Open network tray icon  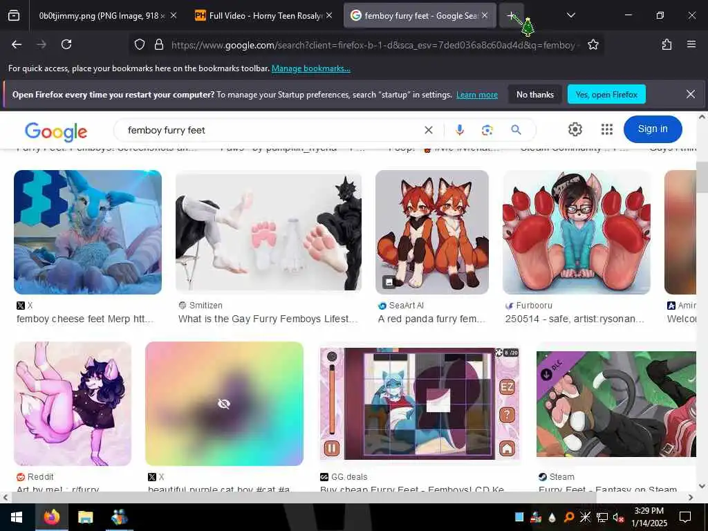pos(602,517)
